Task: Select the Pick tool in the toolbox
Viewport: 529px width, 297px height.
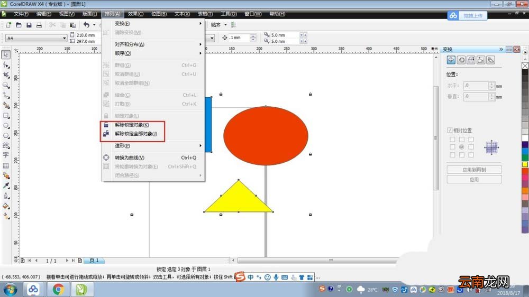Action: pyautogui.click(x=6, y=54)
